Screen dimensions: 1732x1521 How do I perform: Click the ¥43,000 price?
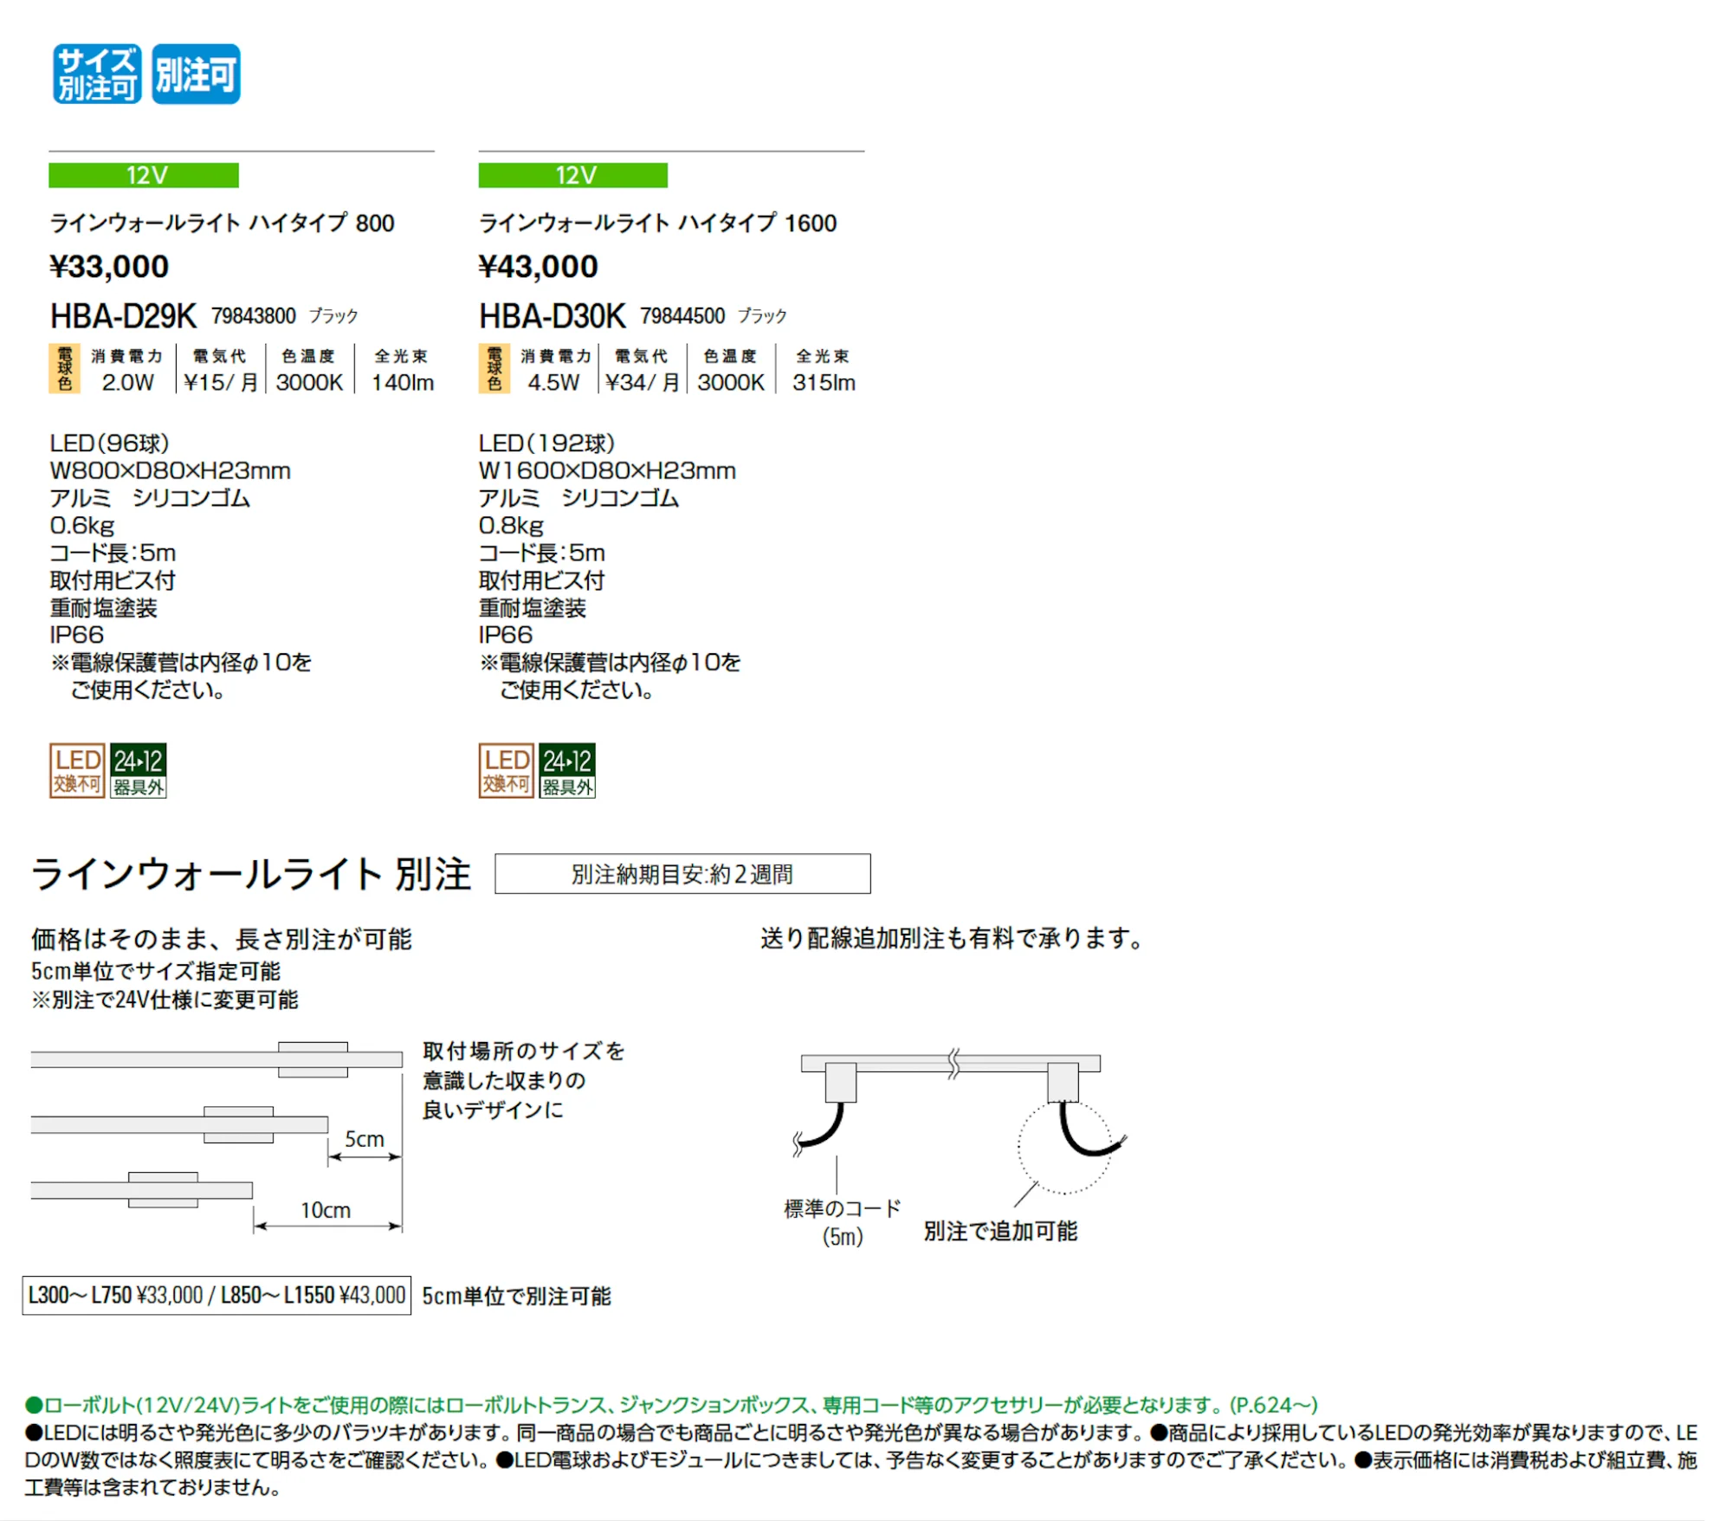coord(538,267)
